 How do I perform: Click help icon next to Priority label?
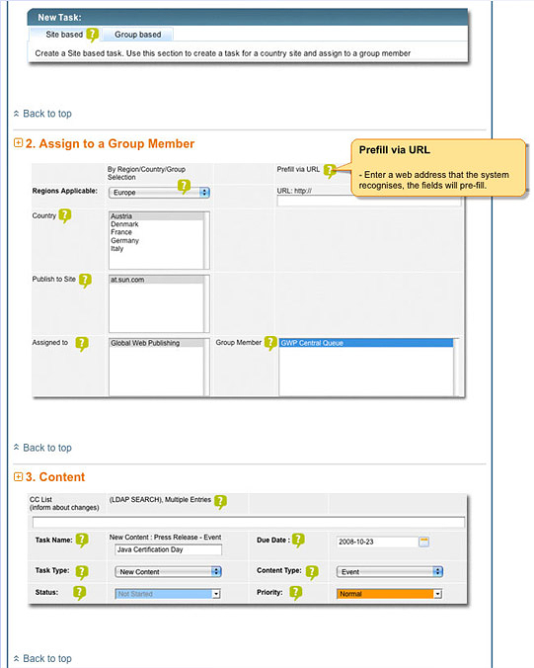click(296, 593)
